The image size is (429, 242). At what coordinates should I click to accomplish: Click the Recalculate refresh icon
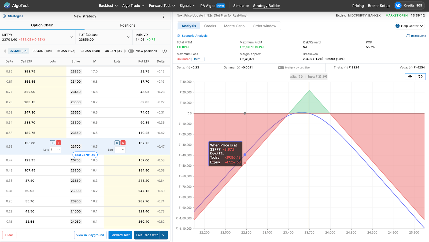[x=408, y=36]
